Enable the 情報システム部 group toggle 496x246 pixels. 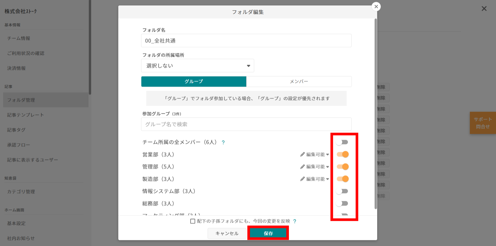coord(342,191)
